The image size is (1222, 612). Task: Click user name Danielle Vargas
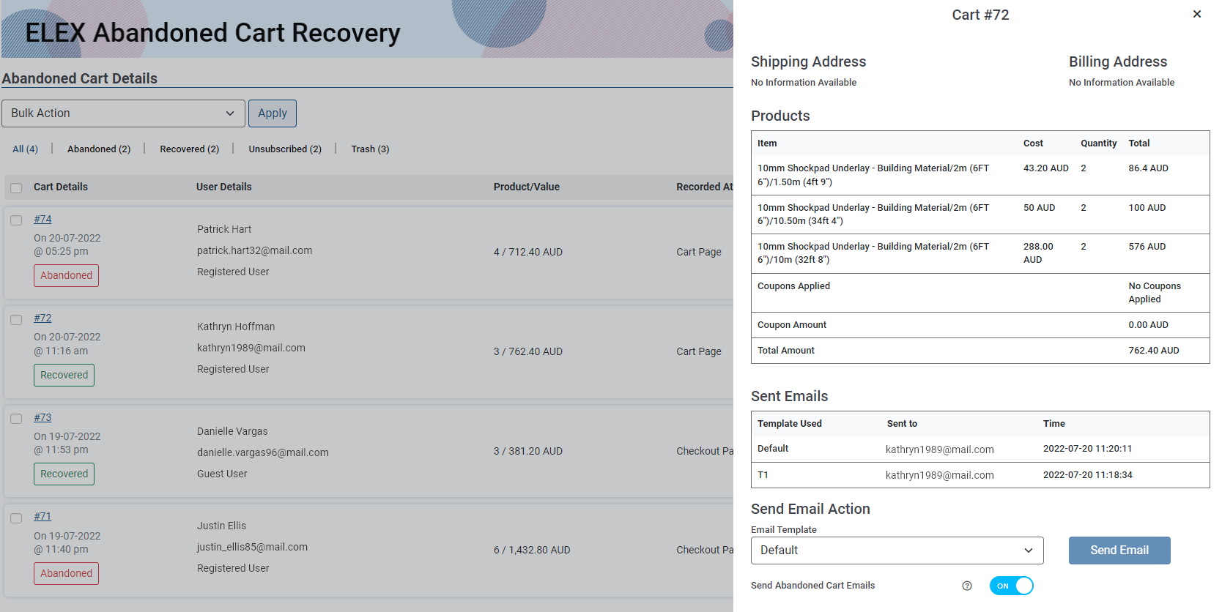(x=232, y=431)
